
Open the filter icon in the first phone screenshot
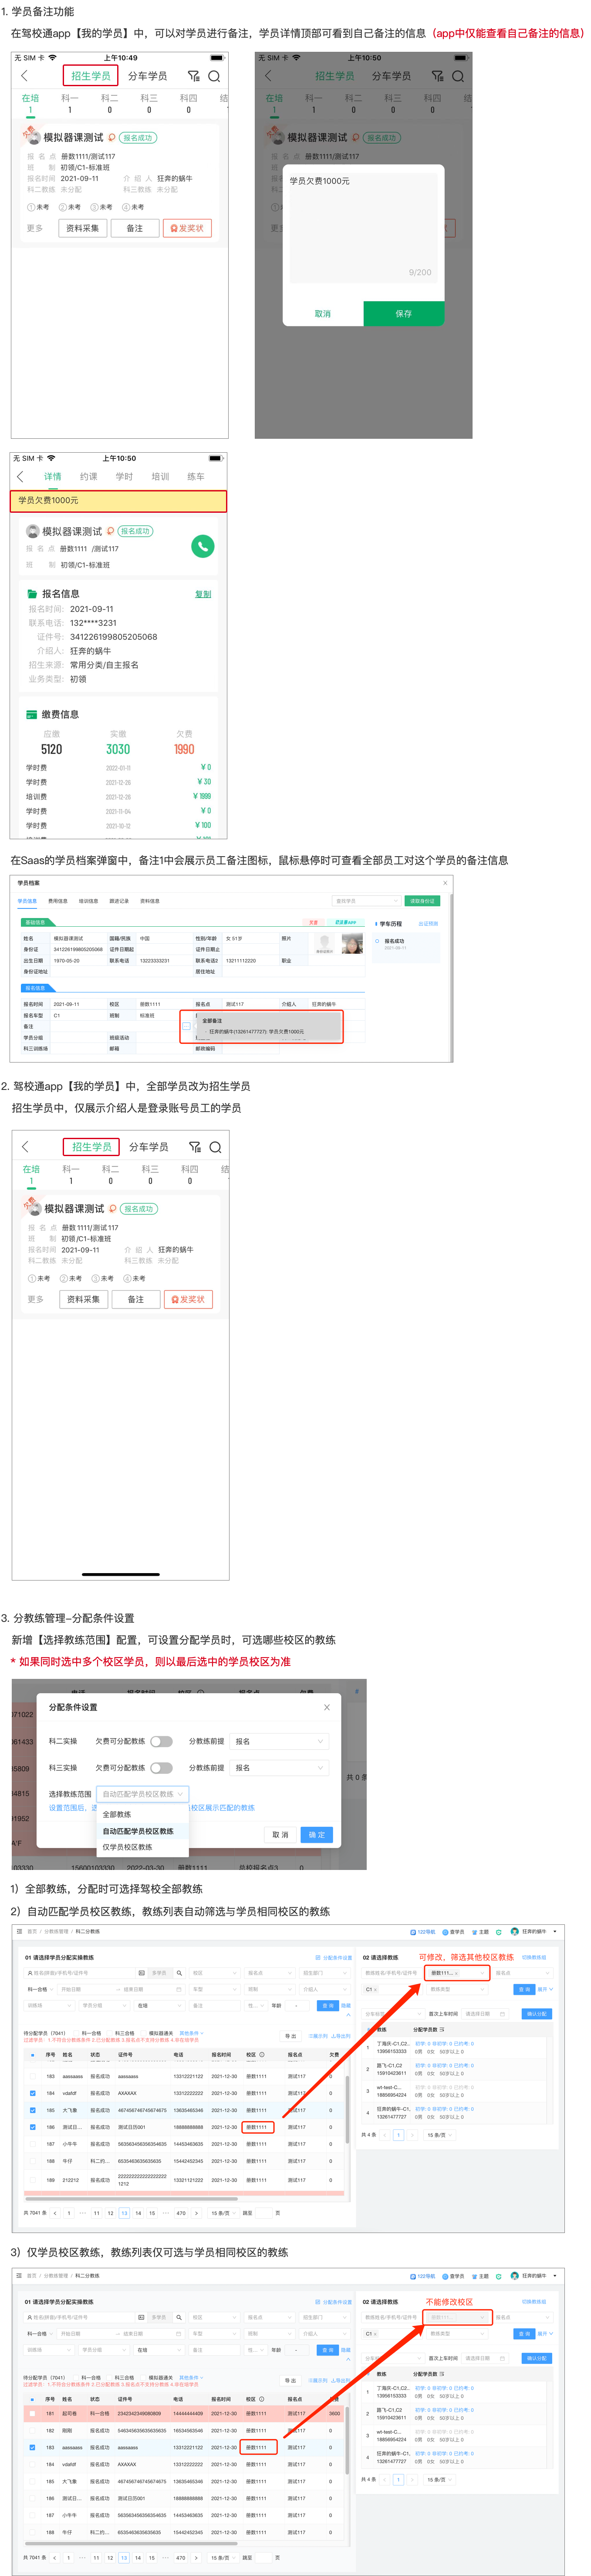(x=194, y=76)
